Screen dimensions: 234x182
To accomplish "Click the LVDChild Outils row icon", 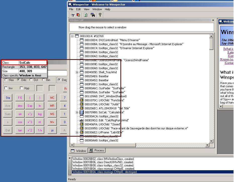I will 82,104.
